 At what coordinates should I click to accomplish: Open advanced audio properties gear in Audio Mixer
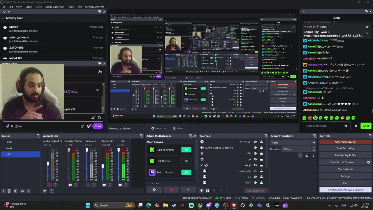45,191
